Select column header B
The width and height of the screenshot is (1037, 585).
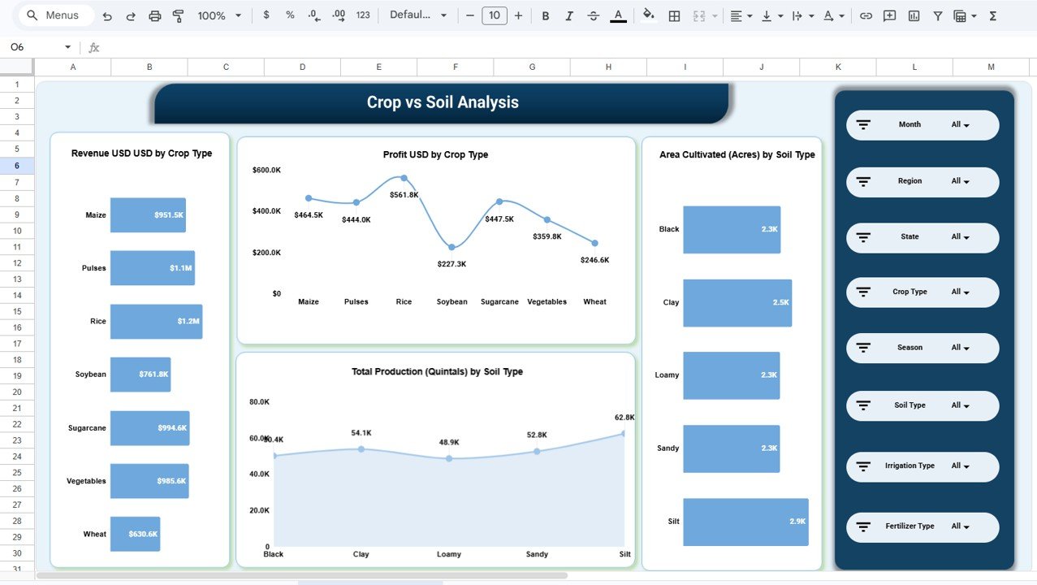tap(149, 67)
